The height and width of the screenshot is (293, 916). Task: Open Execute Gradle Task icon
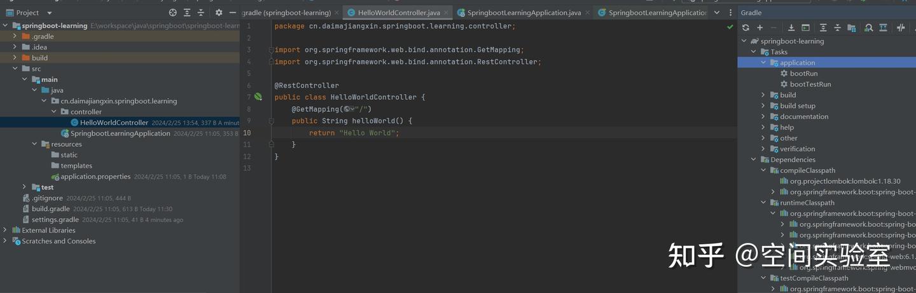click(x=805, y=28)
